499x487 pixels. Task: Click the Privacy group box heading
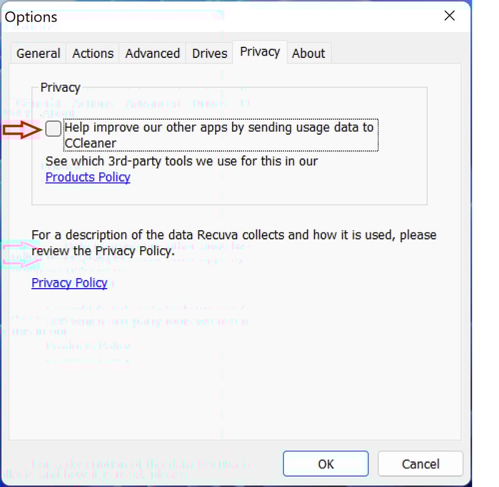(60, 87)
